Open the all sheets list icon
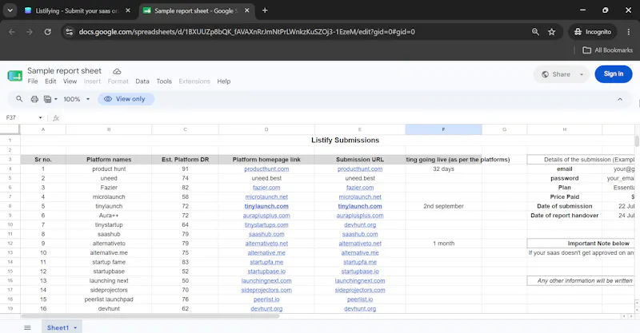The height and width of the screenshot is (333, 640). [x=27, y=327]
